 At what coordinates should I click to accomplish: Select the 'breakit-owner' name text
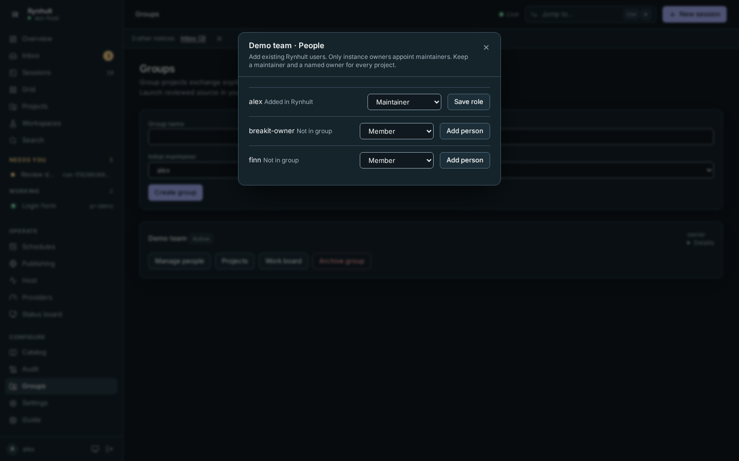pyautogui.click(x=271, y=131)
